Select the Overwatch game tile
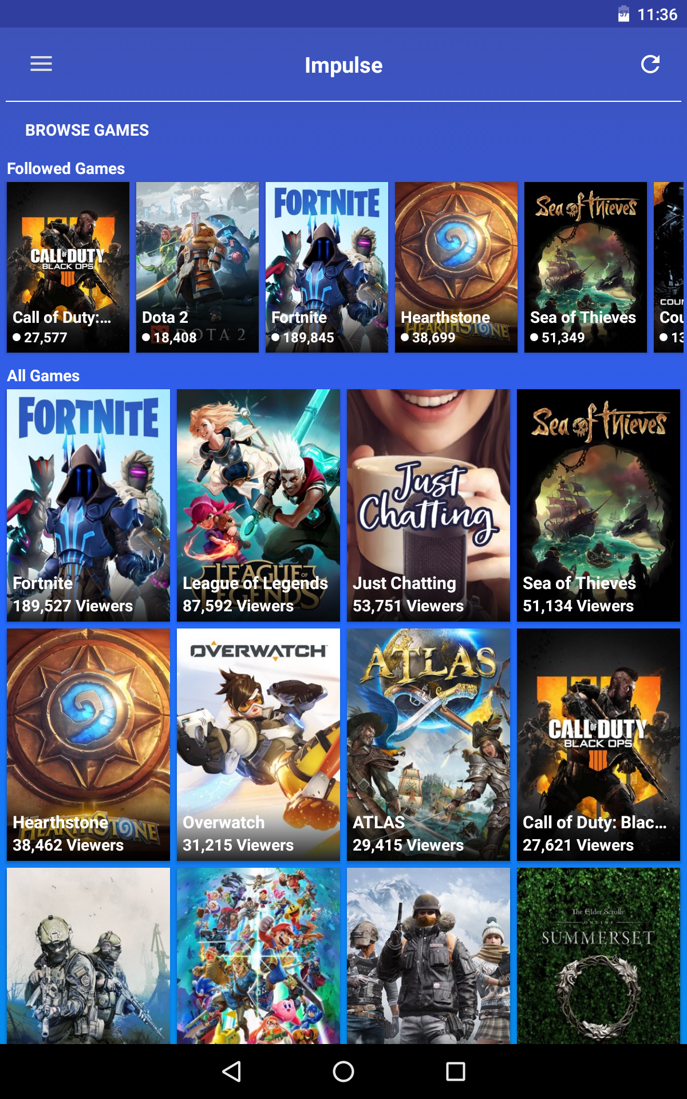This screenshot has width=687, height=1099. point(259,745)
